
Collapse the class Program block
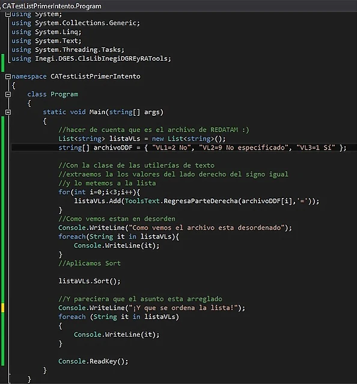coord(8,94)
